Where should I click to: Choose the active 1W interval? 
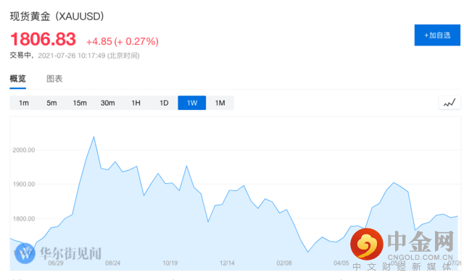(191, 103)
